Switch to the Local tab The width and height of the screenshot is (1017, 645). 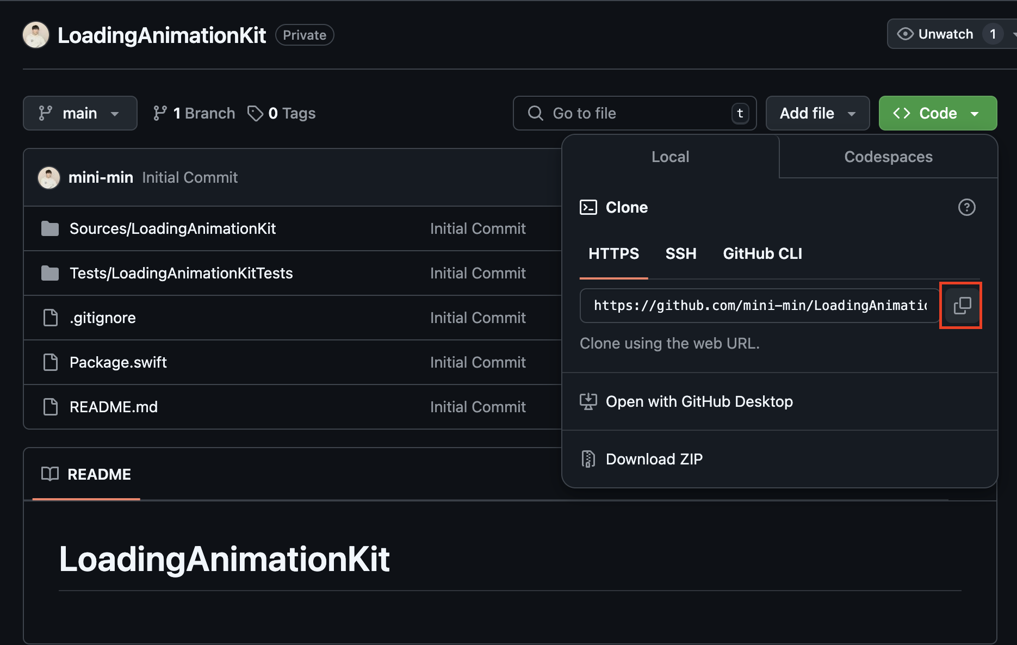pos(671,157)
